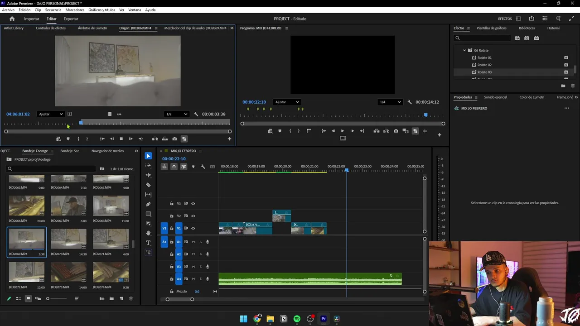Select the Ripple Edit tool
Viewport: 580px width, 326px height.
pyautogui.click(x=148, y=175)
